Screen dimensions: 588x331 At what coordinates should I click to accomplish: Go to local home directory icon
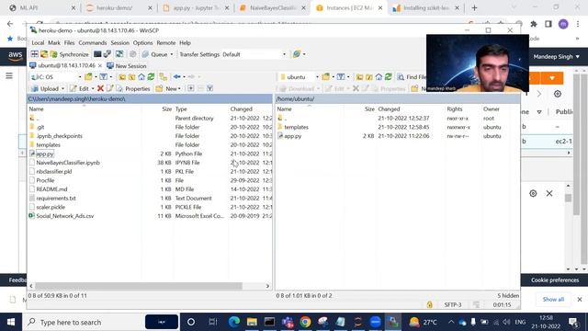[141, 77]
